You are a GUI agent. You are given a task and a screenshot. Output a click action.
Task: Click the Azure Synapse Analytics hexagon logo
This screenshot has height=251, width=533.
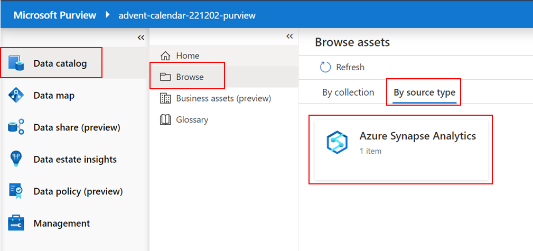(336, 142)
